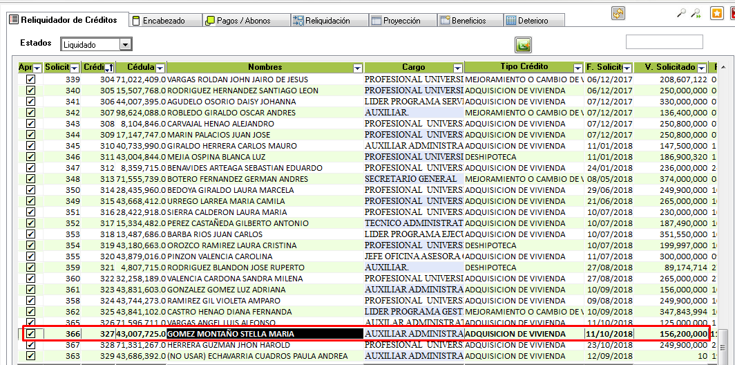Click date 27/08/2018 for RODRIGUEZ BLANDON row

point(610,268)
